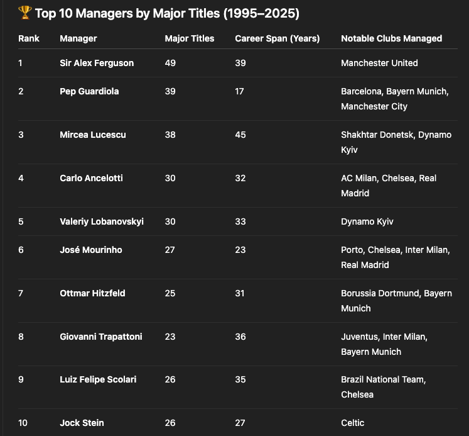
Task: Click the Celtic club cell
Action: 353,423
